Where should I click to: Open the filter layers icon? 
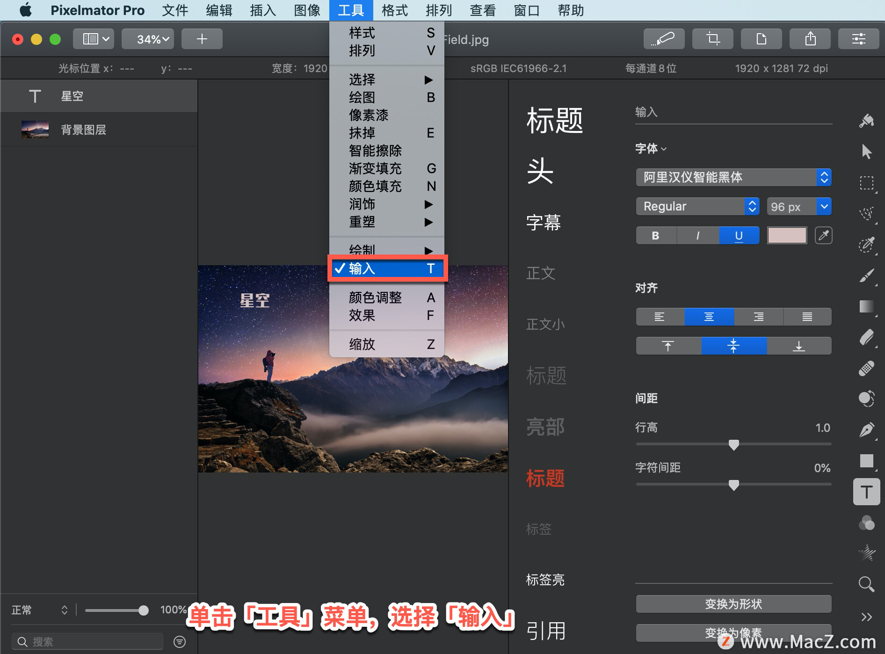(x=180, y=641)
